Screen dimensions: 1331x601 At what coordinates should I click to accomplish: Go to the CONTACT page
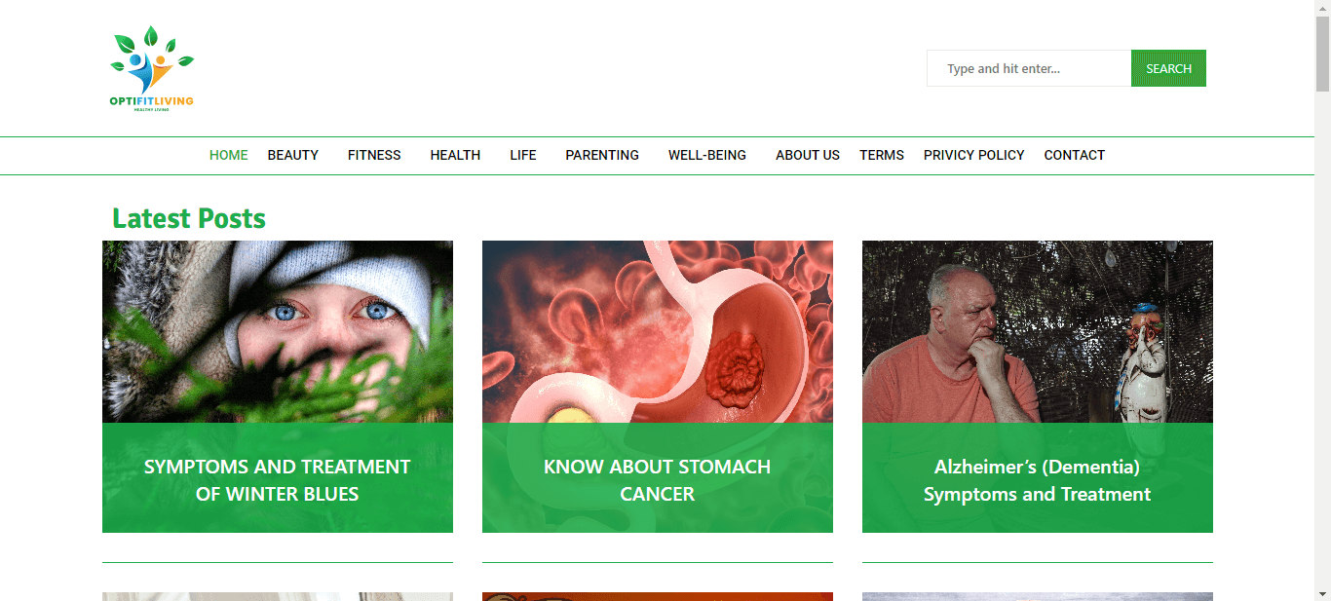point(1075,155)
